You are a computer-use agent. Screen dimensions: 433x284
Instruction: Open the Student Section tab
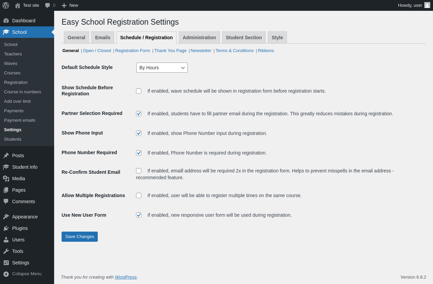point(244,38)
